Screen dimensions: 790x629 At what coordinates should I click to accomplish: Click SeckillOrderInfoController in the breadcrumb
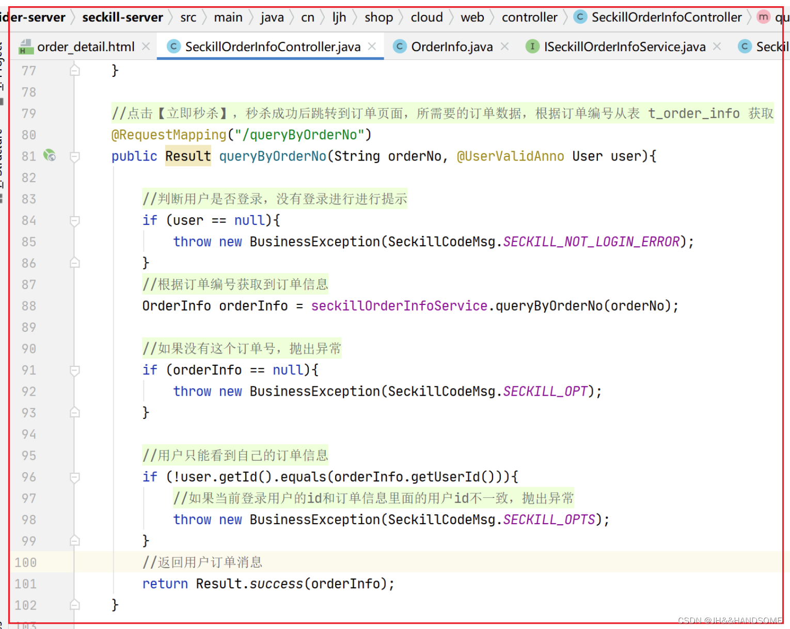pos(667,18)
